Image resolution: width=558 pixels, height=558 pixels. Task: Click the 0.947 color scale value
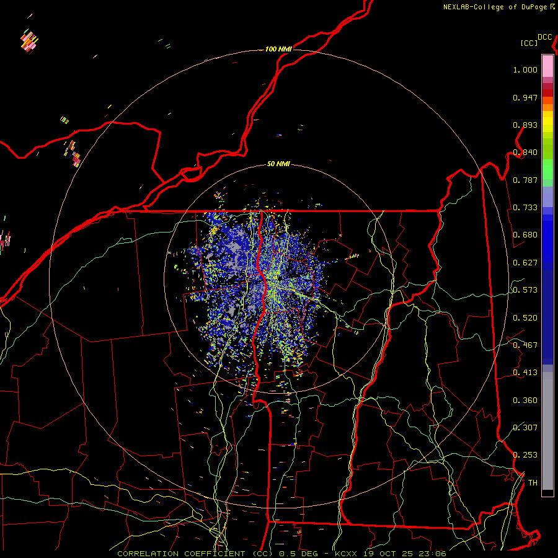click(525, 97)
